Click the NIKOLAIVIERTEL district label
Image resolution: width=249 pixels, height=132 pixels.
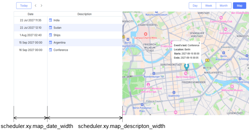tap(214, 73)
